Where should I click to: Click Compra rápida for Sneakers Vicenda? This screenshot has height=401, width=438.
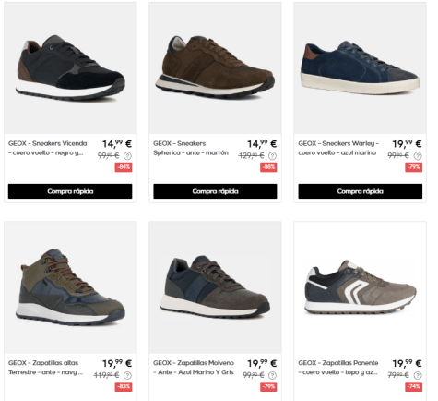click(70, 191)
